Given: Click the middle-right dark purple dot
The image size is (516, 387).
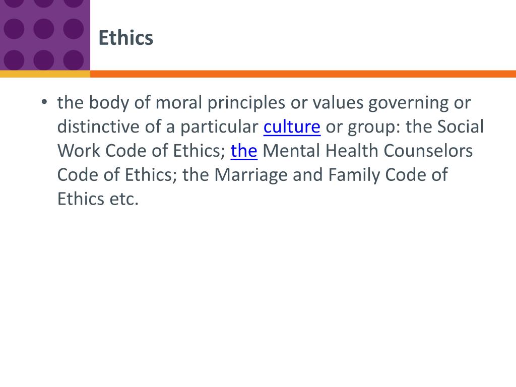Looking at the screenshot, I should (x=74, y=29).
